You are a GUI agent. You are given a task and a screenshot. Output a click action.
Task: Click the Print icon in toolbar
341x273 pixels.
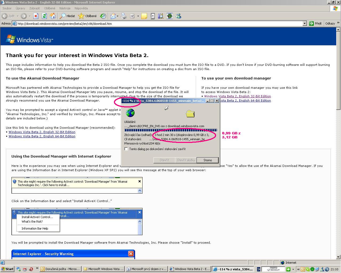(x=123, y=16)
